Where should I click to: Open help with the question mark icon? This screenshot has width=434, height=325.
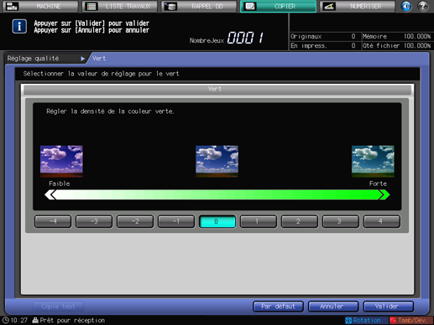coord(423,6)
